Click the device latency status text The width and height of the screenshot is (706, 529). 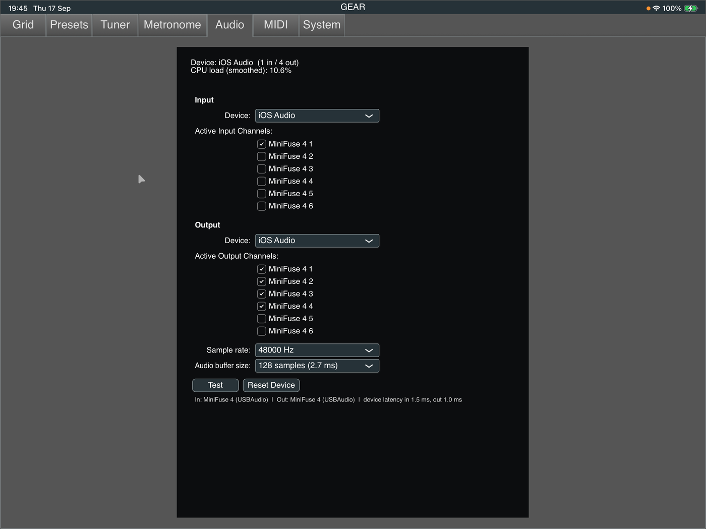click(413, 399)
